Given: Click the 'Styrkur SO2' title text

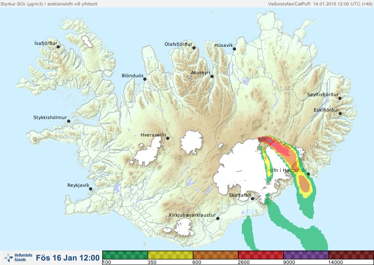Looking at the screenshot, I should [49, 4].
